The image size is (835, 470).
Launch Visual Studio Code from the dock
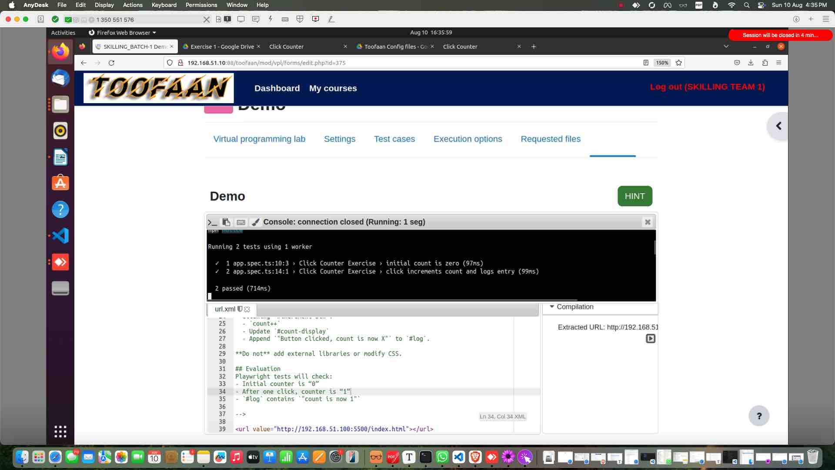click(459, 457)
